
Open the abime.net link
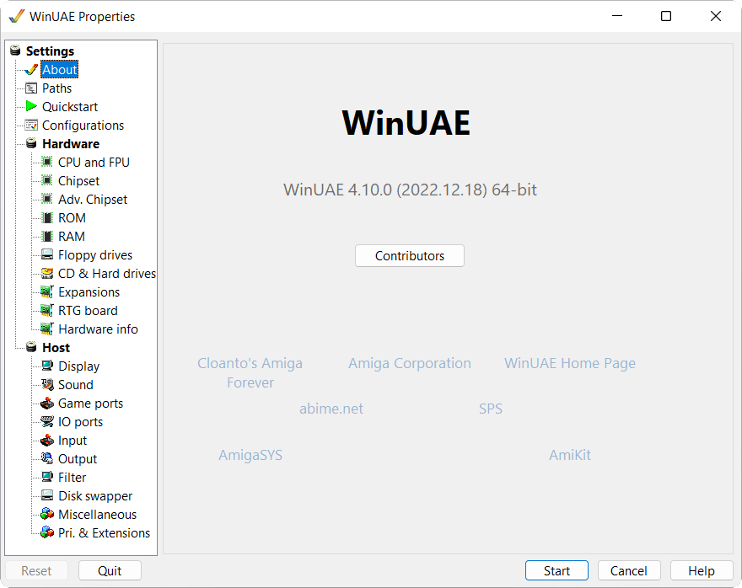tap(331, 409)
